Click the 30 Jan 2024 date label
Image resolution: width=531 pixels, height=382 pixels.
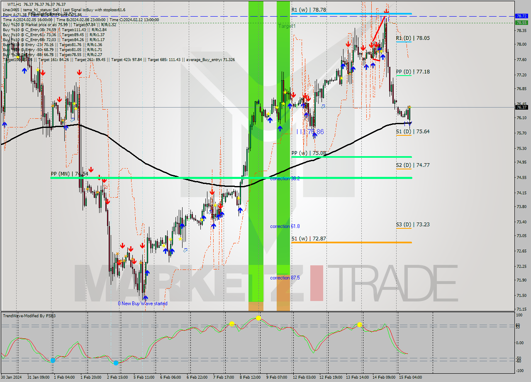point(11,377)
